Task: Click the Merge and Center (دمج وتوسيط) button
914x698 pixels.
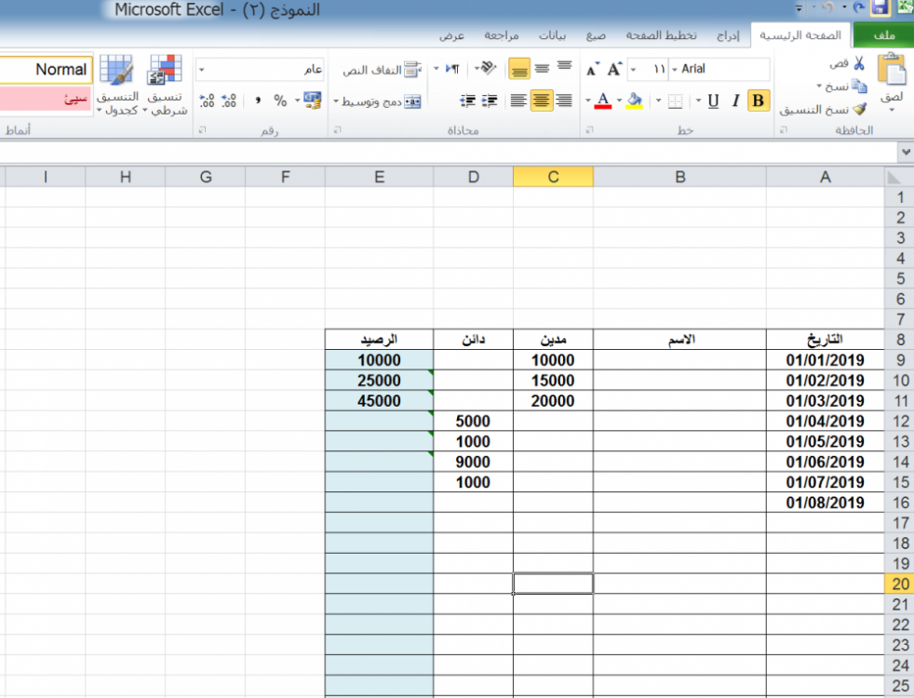Action: pyautogui.click(x=382, y=101)
